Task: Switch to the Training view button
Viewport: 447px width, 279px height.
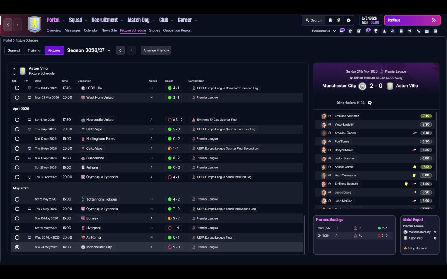Action: tap(34, 50)
